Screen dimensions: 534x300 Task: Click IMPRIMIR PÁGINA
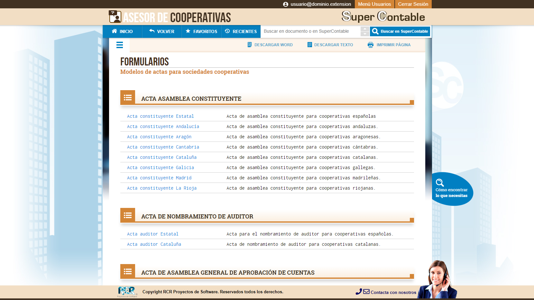[389, 45]
